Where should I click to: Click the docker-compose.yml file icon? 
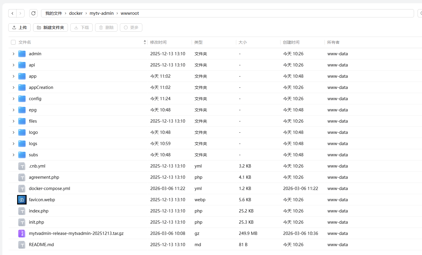[22, 189]
